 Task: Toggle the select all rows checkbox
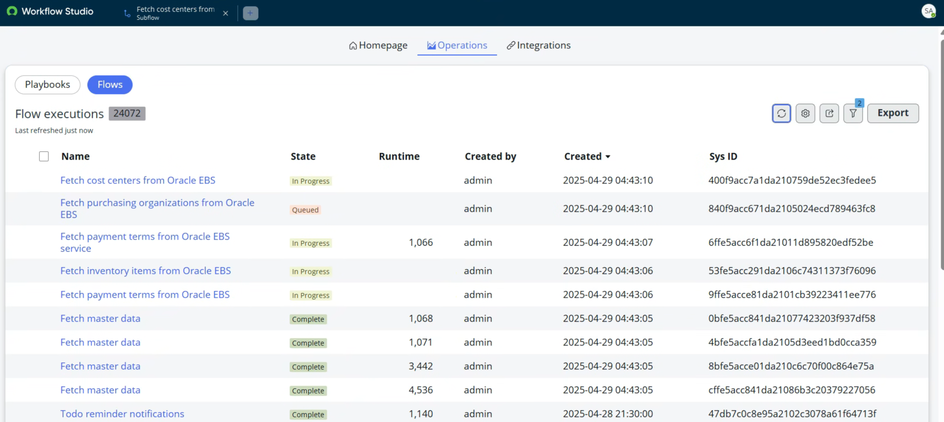coord(43,156)
